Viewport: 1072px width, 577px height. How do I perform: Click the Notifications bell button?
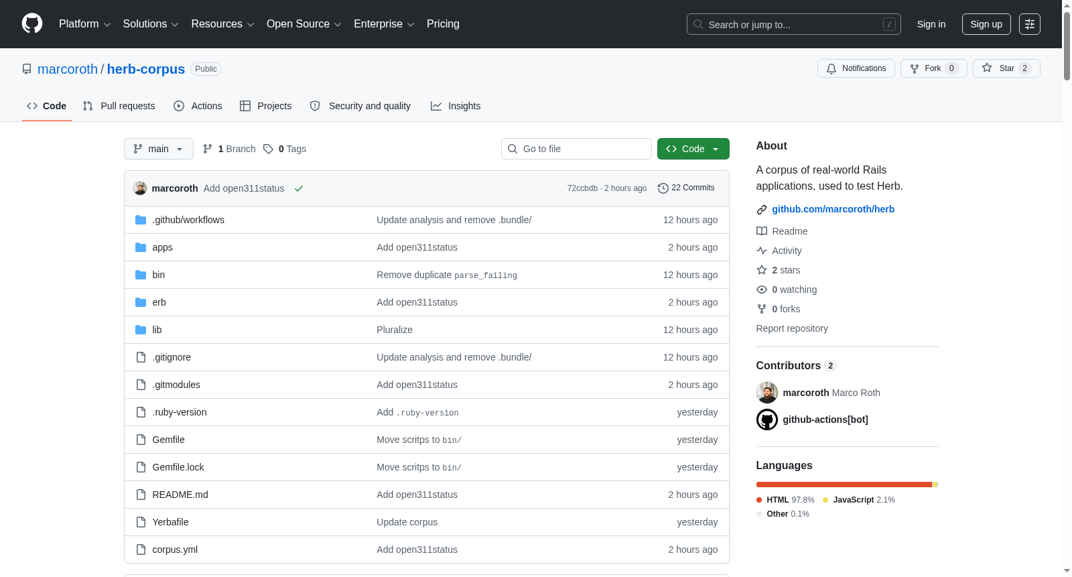point(856,68)
